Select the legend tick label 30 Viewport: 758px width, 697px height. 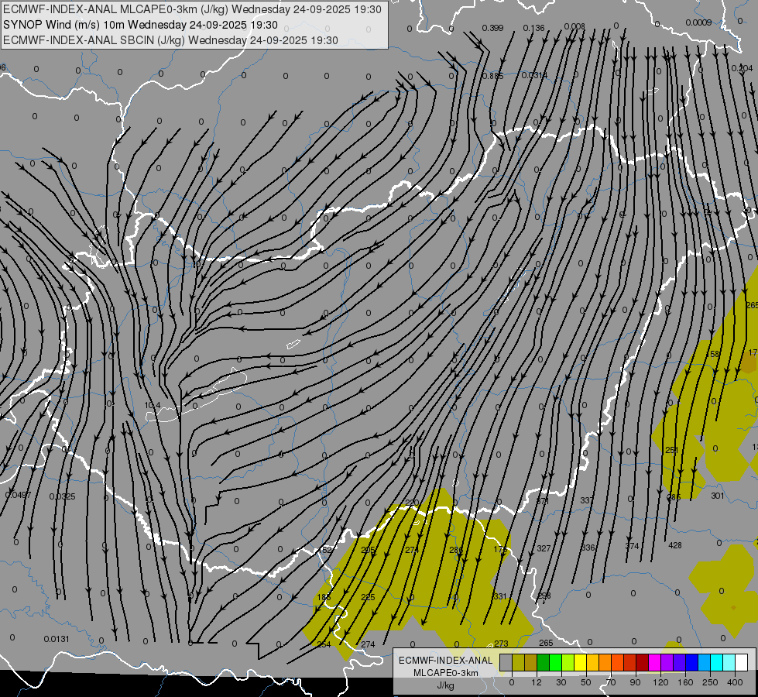tap(561, 682)
